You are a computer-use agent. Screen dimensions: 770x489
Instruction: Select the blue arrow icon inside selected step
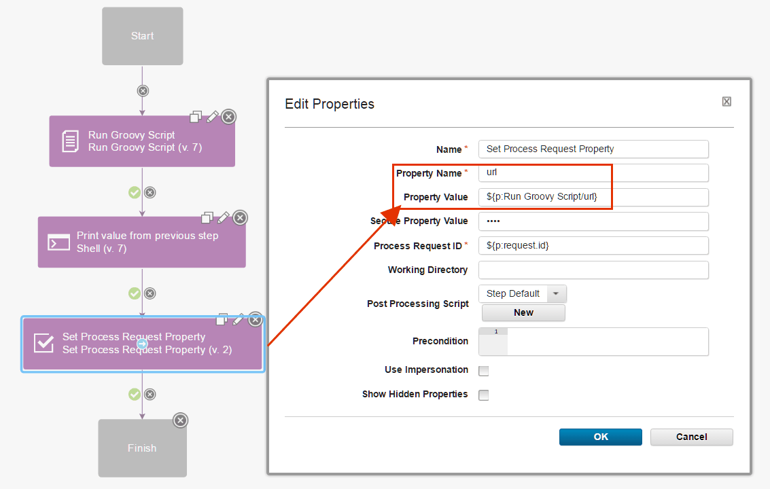click(142, 344)
